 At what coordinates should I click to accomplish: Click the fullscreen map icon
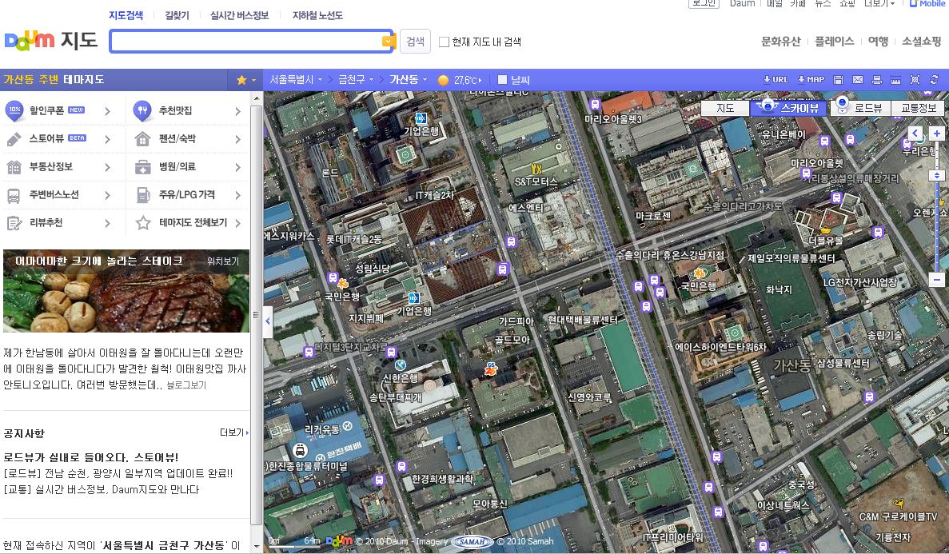coord(915,80)
